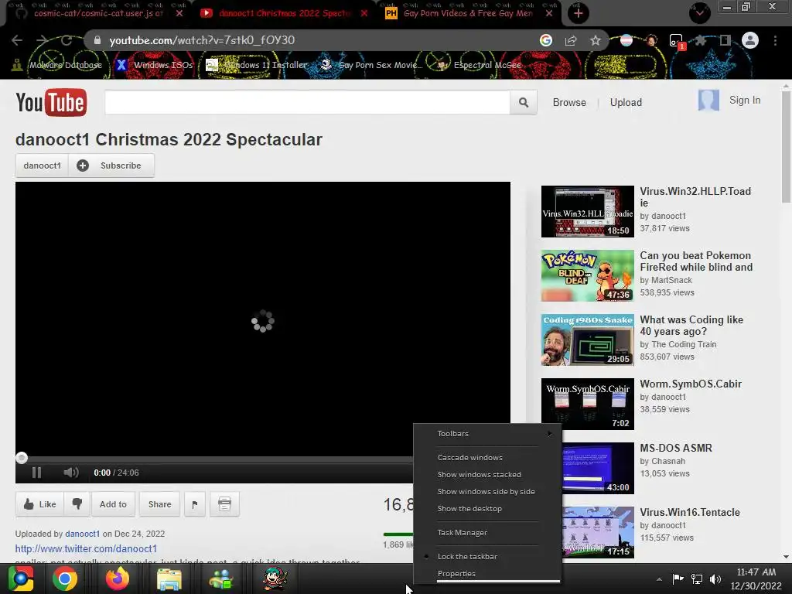Click the YouTube logo
The image size is (792, 594).
pyautogui.click(x=51, y=103)
